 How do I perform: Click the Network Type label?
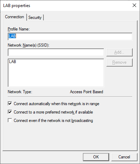20,92
